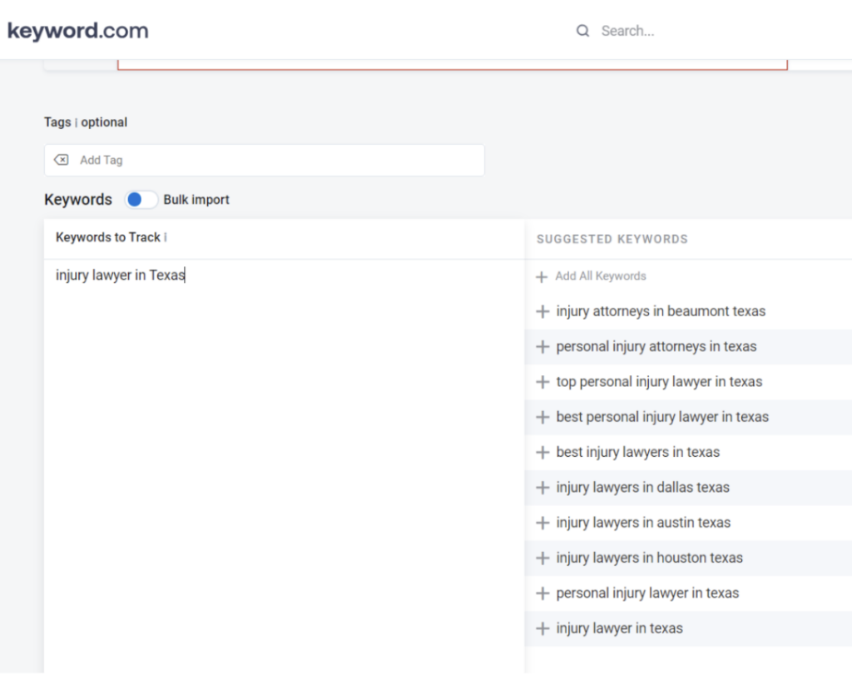Click the plus icon for "personal injury lawyer in texas"
Viewport: 852px width, 675px height.
(x=540, y=593)
